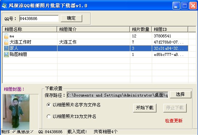This screenshot has height=135, width=198.
Task: Click the album icon beside 家人
Action: [6, 48]
